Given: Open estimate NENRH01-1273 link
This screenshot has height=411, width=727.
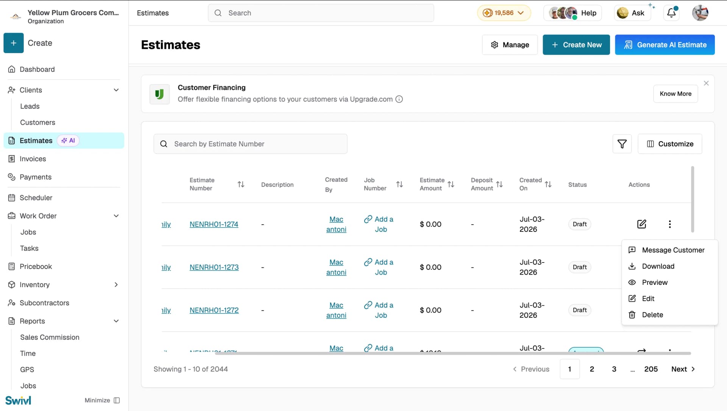Looking at the screenshot, I should point(214,267).
